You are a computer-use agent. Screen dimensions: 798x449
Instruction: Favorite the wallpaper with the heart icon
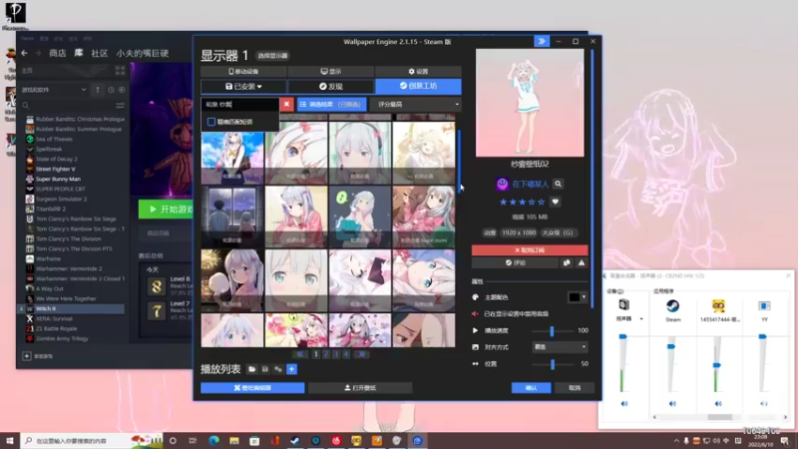(x=556, y=202)
